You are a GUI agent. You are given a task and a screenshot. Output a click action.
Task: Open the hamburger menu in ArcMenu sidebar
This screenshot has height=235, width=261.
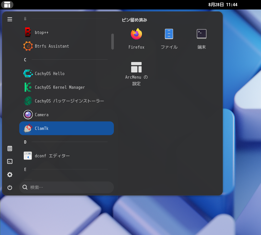click(x=10, y=19)
